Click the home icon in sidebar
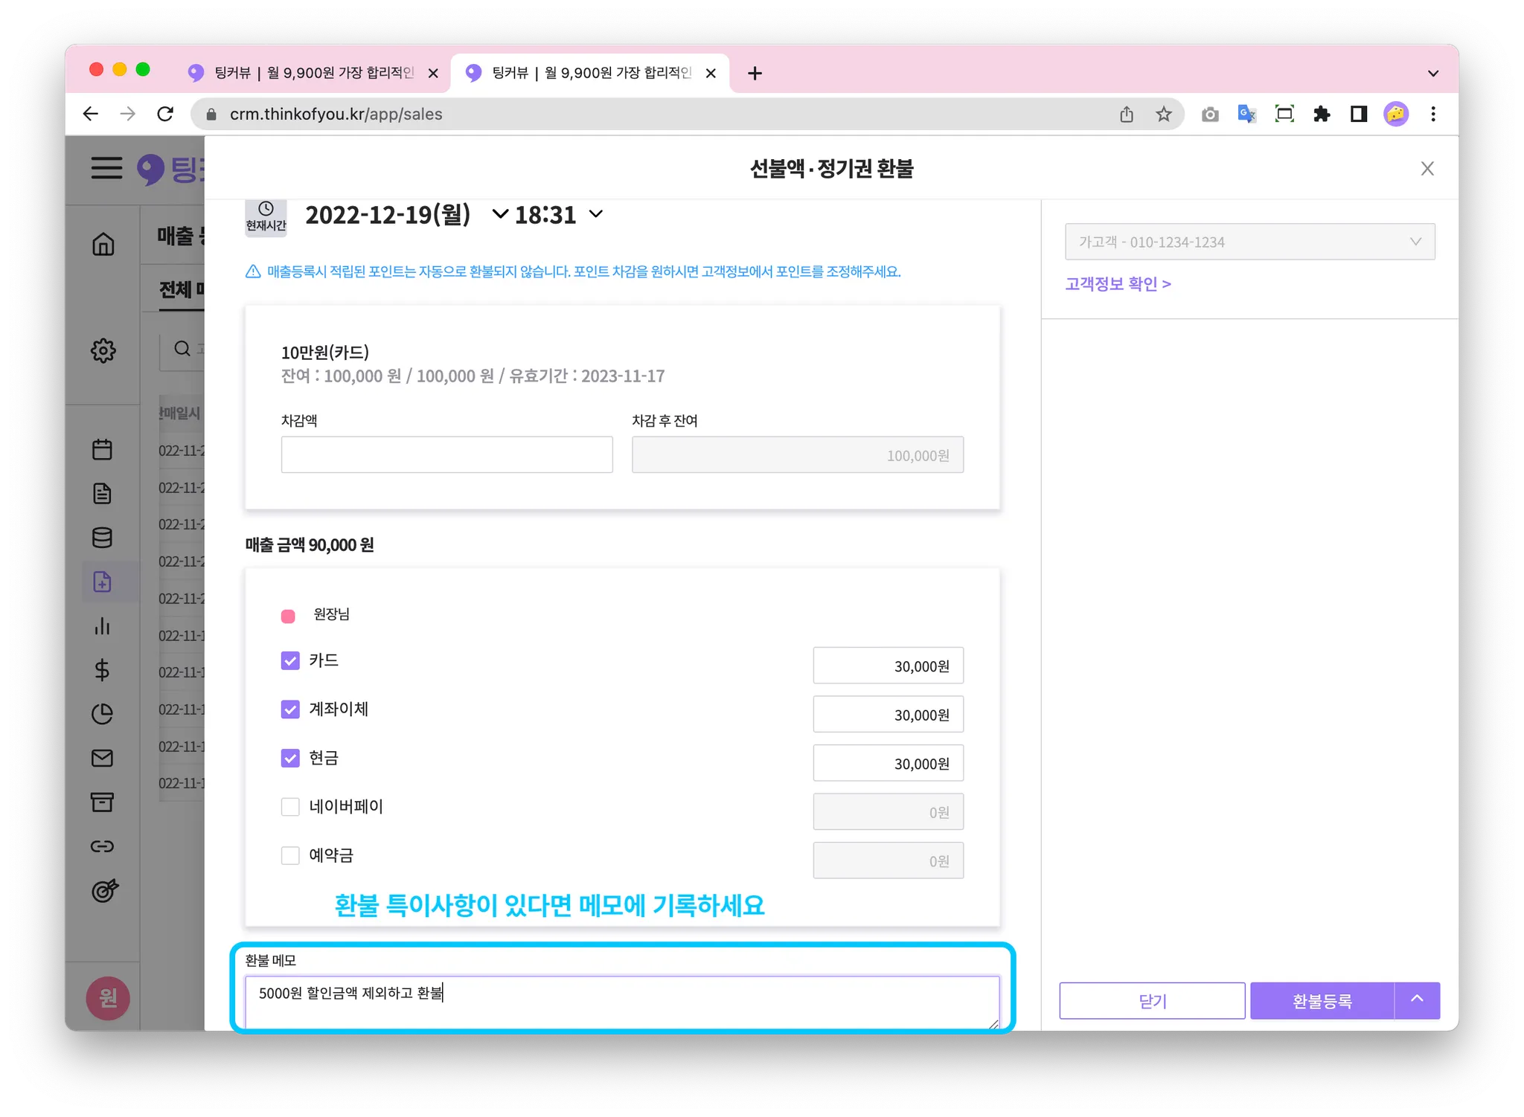Viewport: 1524px width, 1117px height. tap(103, 244)
